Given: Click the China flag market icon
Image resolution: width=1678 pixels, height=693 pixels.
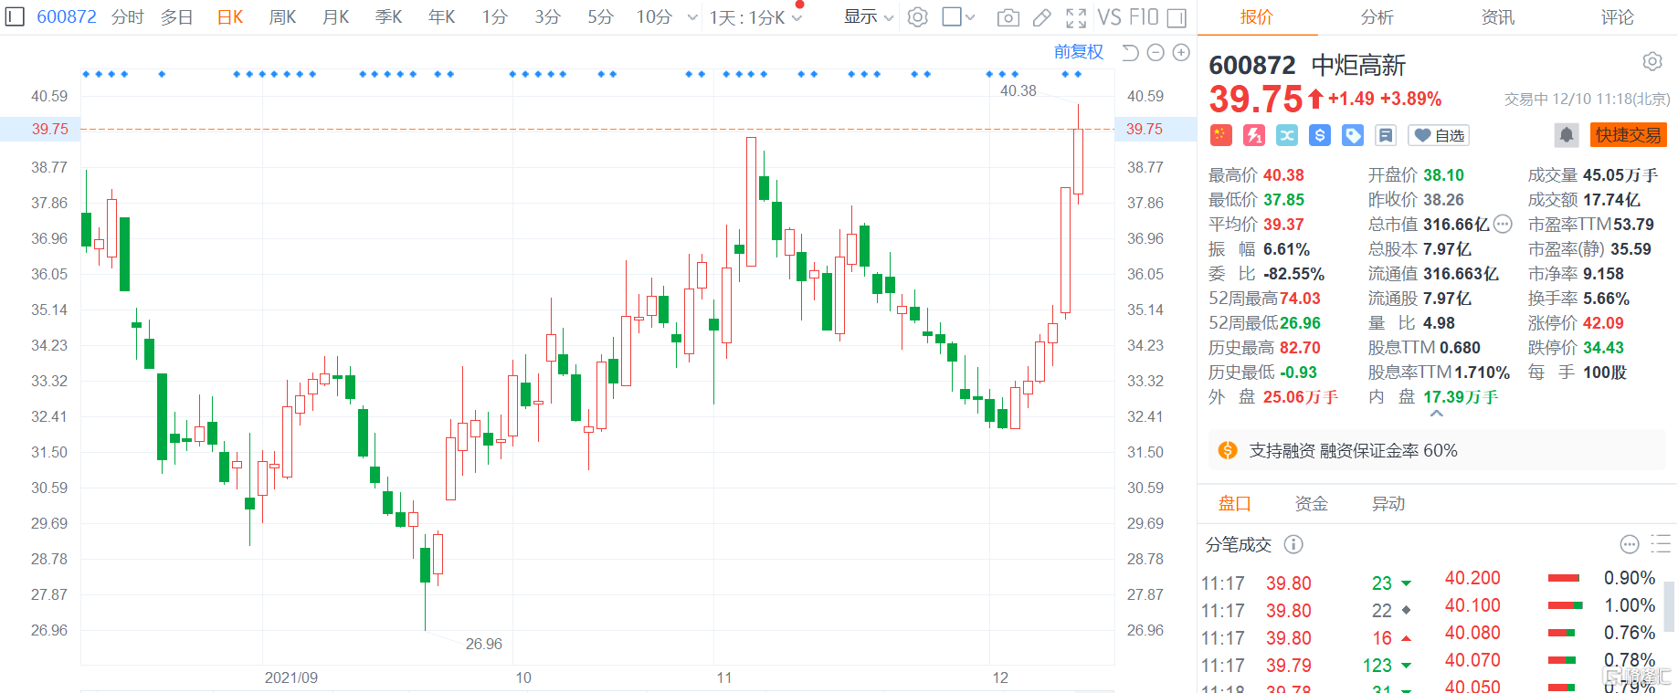Looking at the screenshot, I should click(x=1221, y=135).
